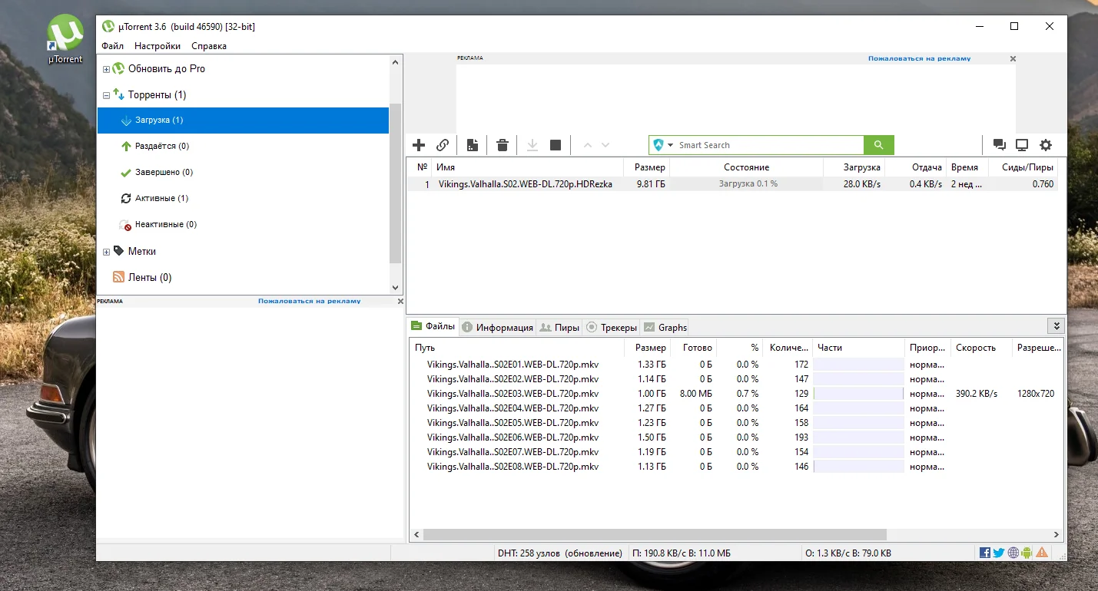Switch to the Пиры tab

pyautogui.click(x=559, y=327)
